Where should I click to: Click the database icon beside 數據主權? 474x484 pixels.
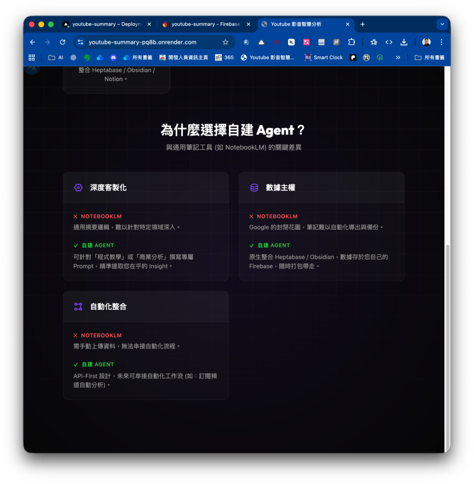254,188
